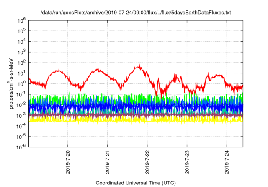The height and width of the screenshot is (187, 268).
Task: Click the y-axis tick label 10^1
Action: [21, 73]
